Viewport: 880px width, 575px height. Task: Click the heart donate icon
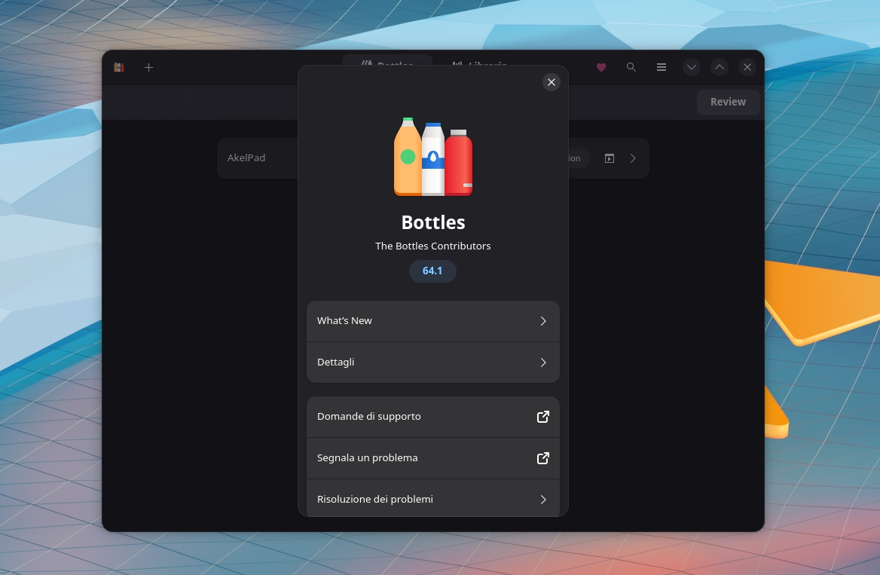(x=601, y=67)
